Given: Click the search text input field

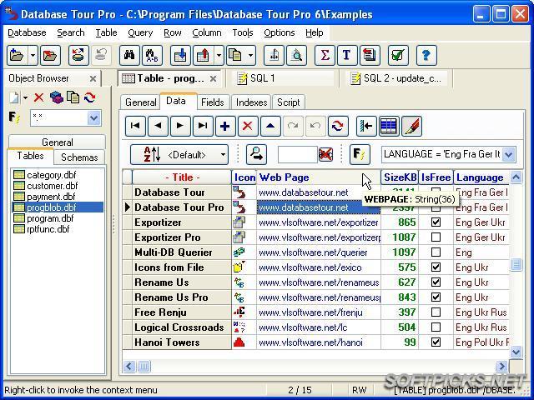Looking at the screenshot, I should (298, 154).
